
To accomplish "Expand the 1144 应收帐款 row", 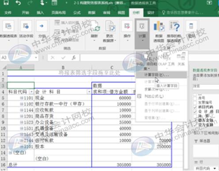I will point(22,110).
